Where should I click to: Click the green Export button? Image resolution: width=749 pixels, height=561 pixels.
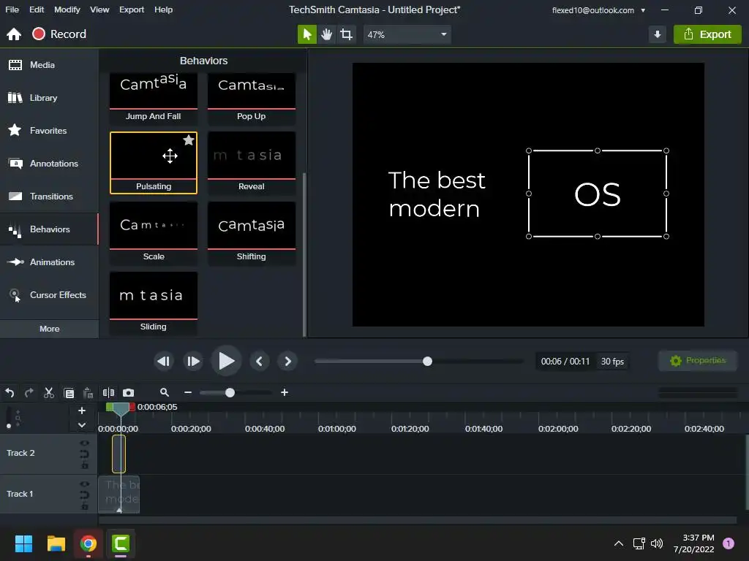[x=707, y=34]
